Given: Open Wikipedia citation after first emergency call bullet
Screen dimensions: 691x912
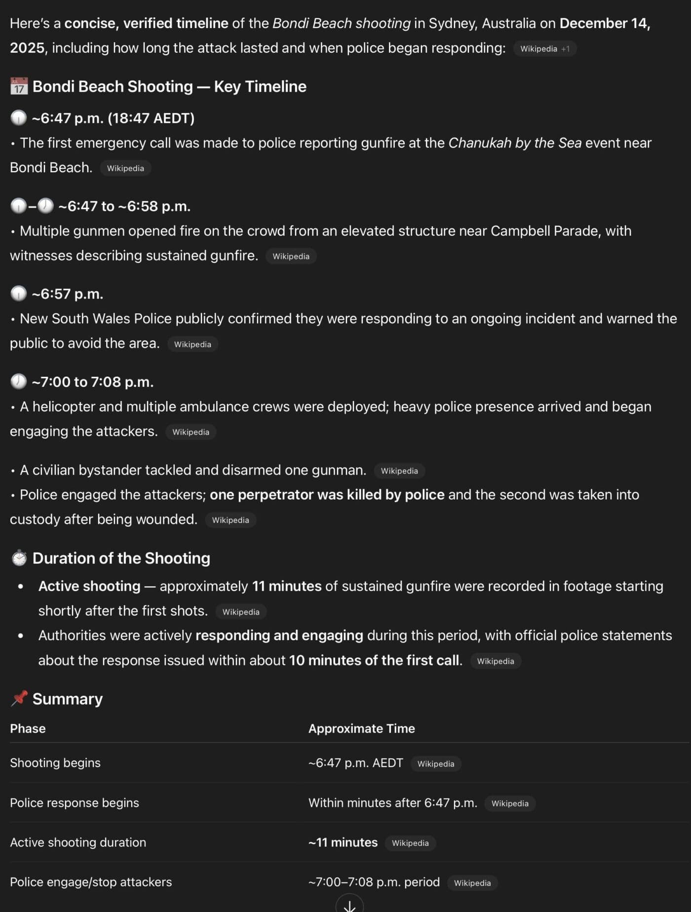Looking at the screenshot, I should pos(125,168).
